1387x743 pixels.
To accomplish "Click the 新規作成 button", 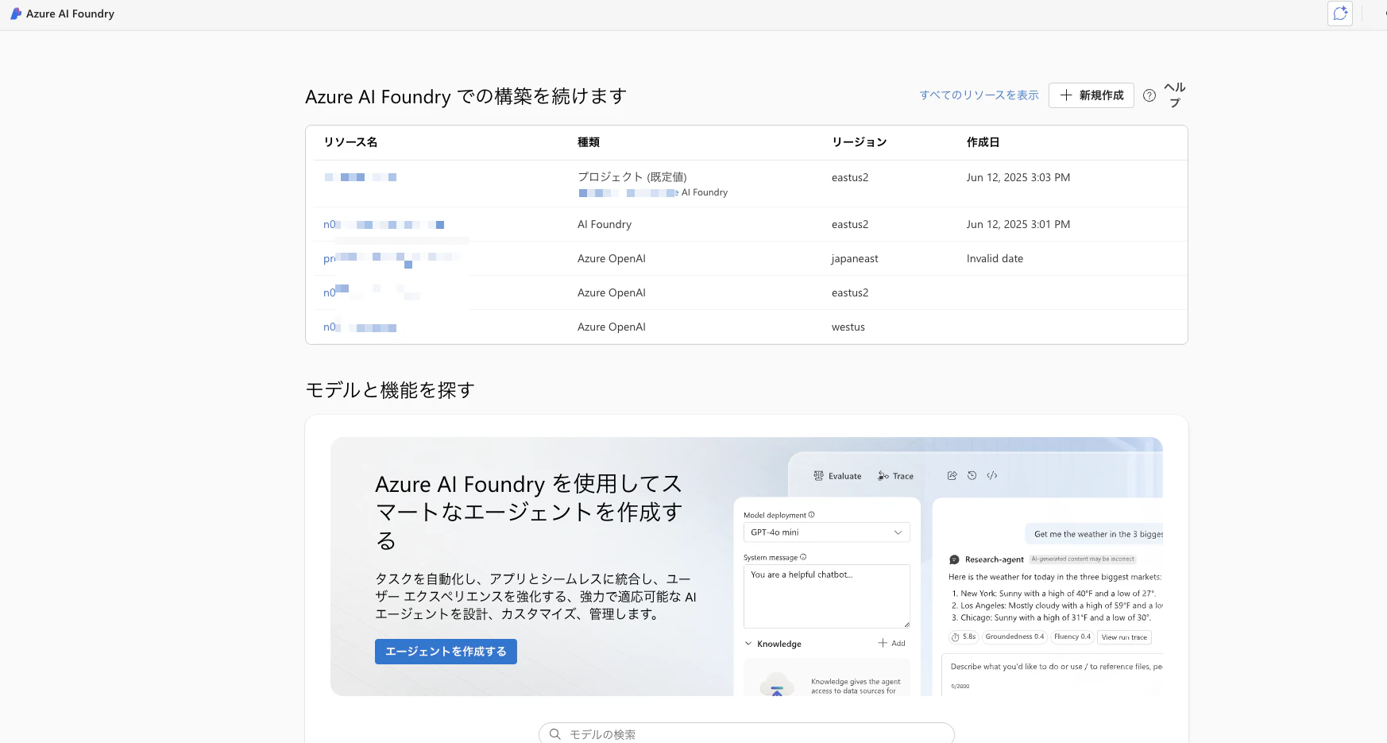I will click(x=1091, y=95).
